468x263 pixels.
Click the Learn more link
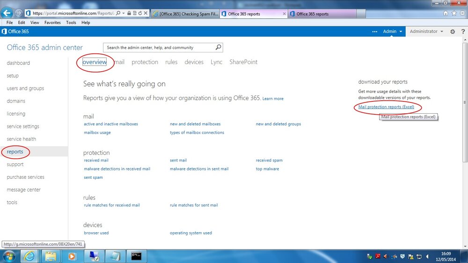pos(273,99)
